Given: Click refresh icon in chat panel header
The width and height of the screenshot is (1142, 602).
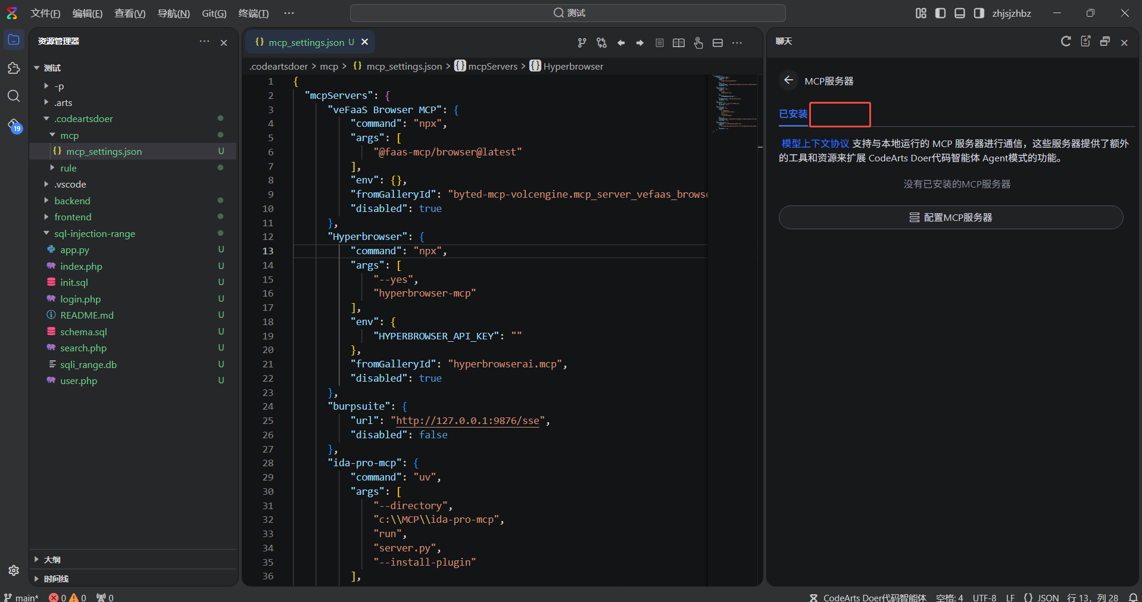Looking at the screenshot, I should pyautogui.click(x=1066, y=41).
